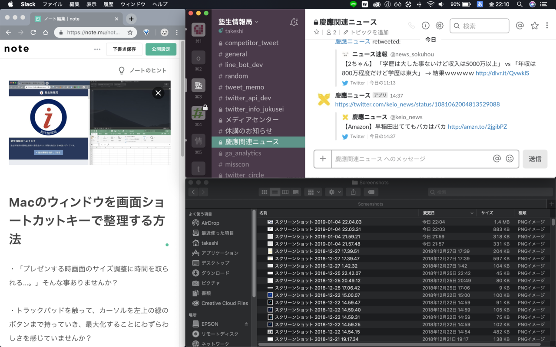Image resolution: width=556 pixels, height=347 pixels.
Task: View the channel member count
Action: pyautogui.click(x=331, y=32)
